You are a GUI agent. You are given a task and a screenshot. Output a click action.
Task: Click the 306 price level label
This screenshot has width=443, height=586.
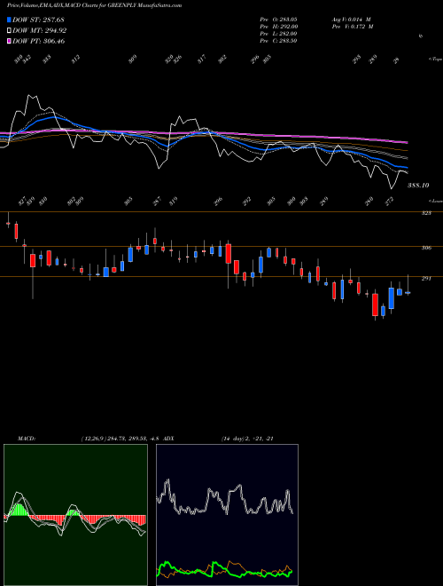click(x=426, y=248)
